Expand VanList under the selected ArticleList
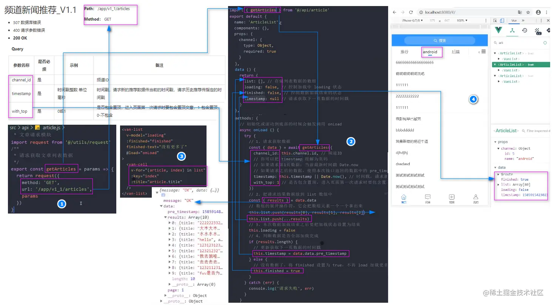This screenshot has width=552, height=305. pyautogui.click(x=499, y=70)
